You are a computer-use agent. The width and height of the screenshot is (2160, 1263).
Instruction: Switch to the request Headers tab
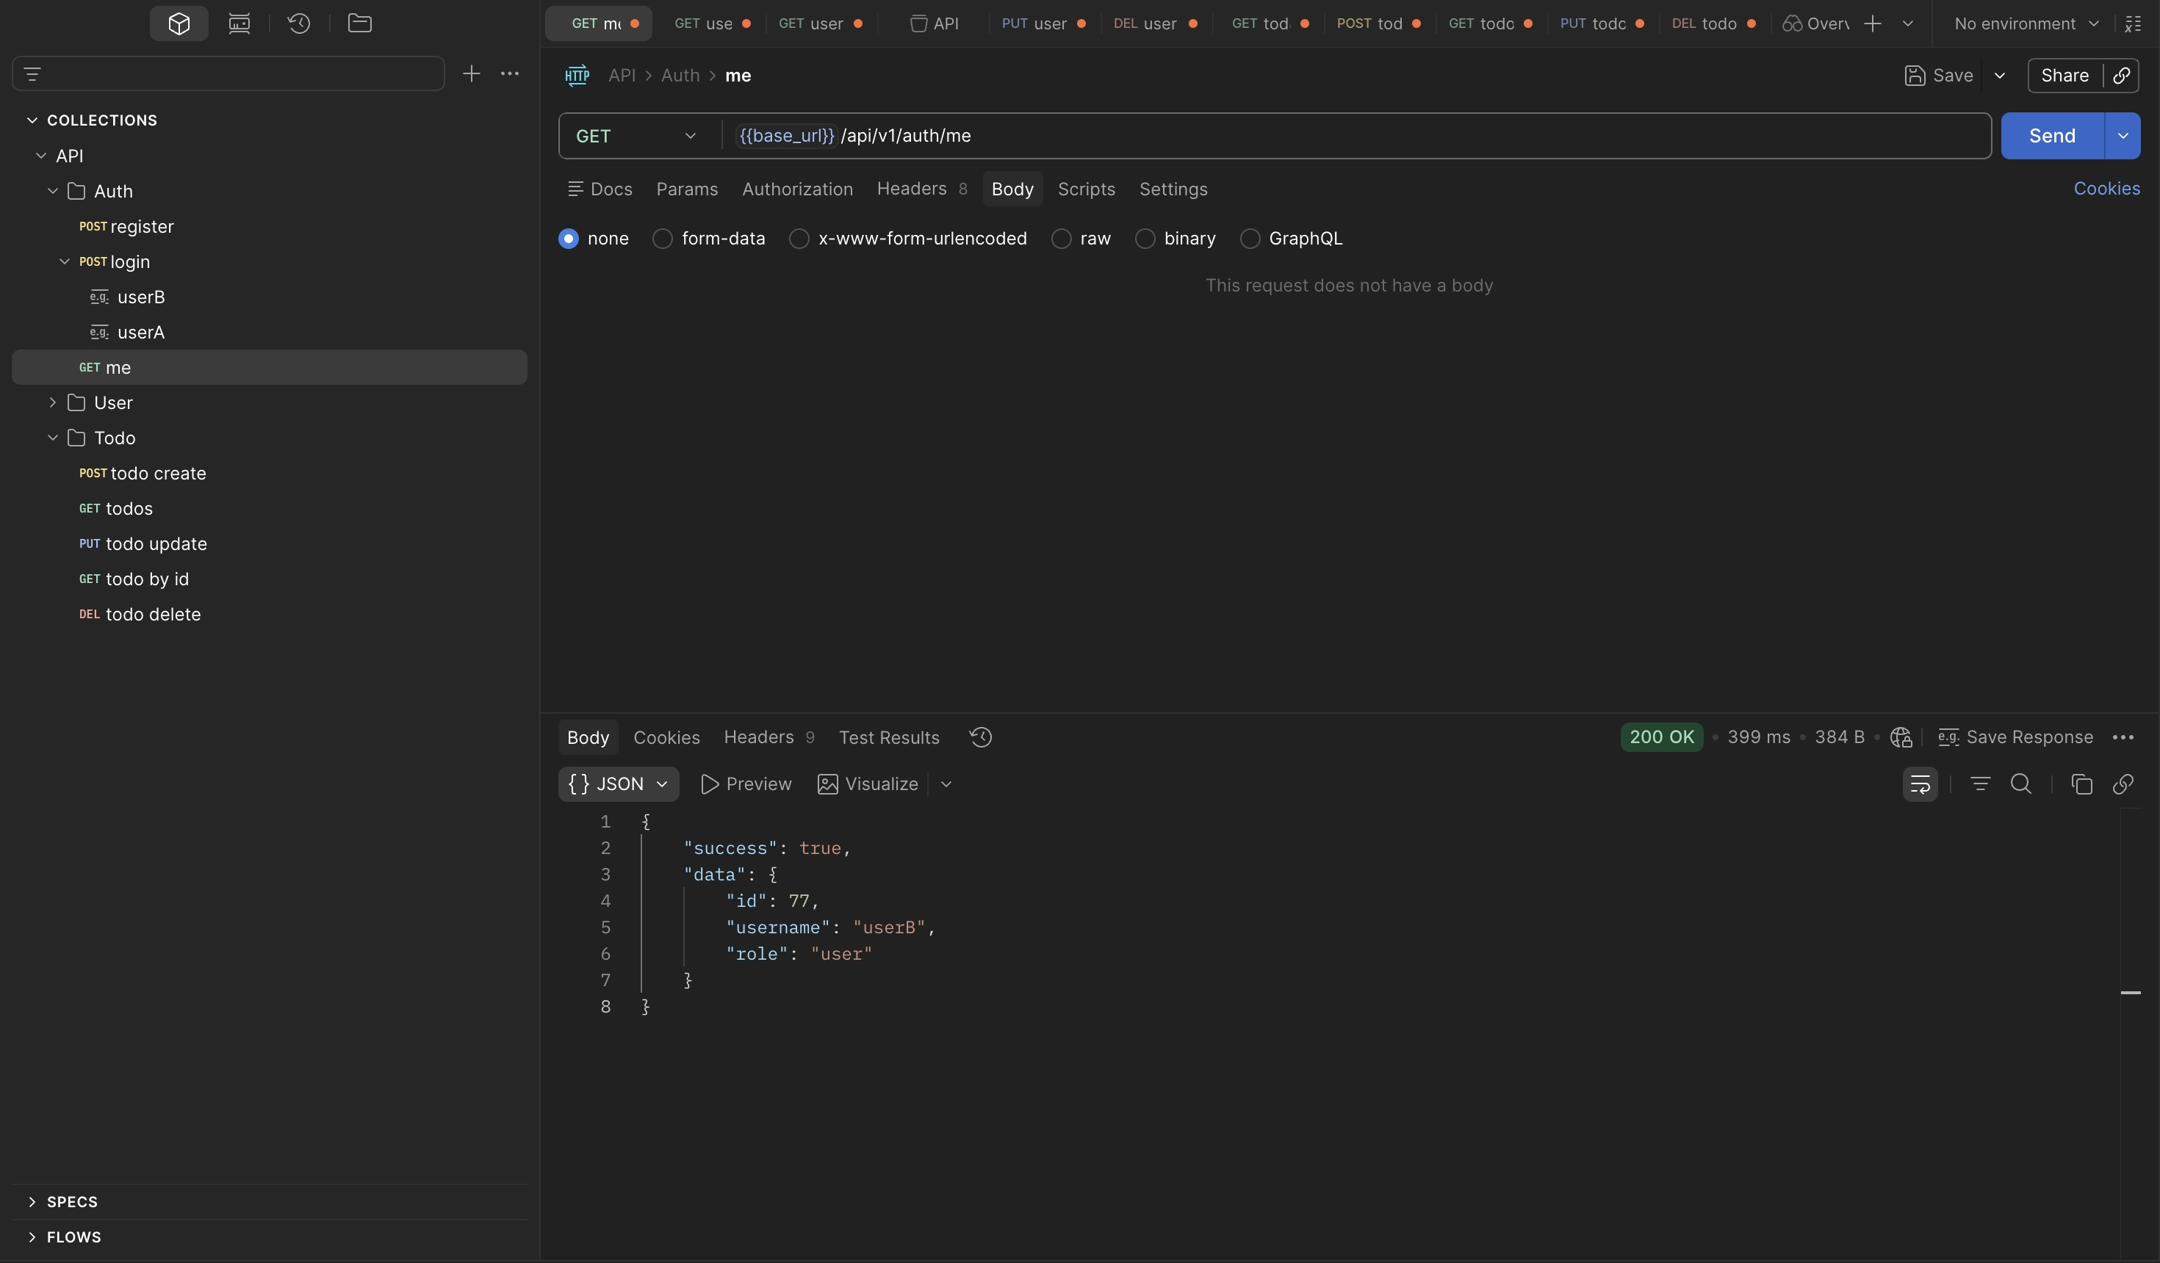point(921,189)
